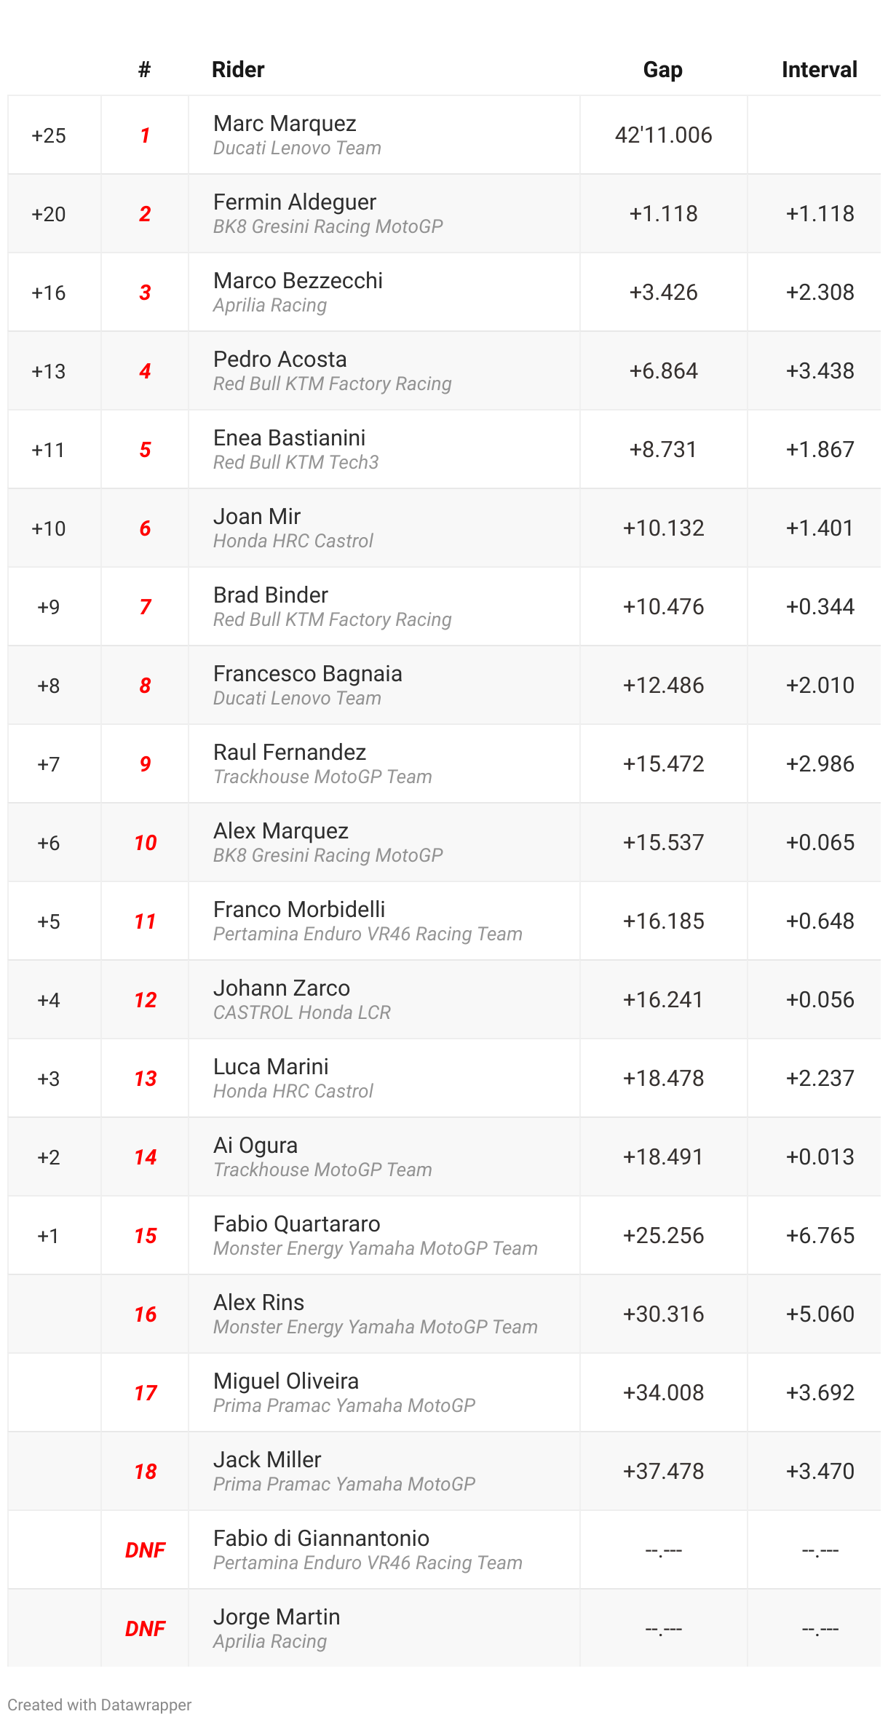Click Ai Ogura's gap +18.491
The image size is (888, 1722).
(663, 1157)
